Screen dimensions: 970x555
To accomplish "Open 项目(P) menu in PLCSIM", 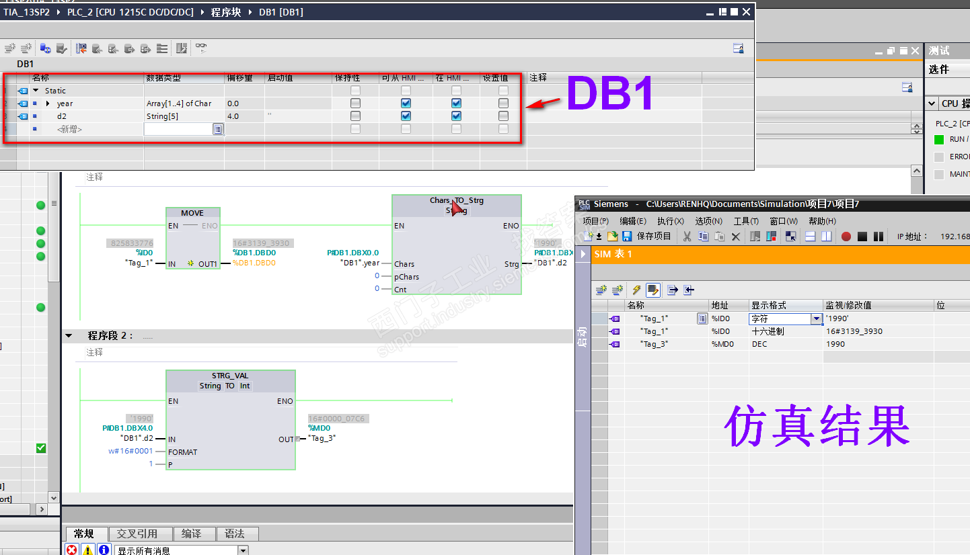I will click(595, 221).
